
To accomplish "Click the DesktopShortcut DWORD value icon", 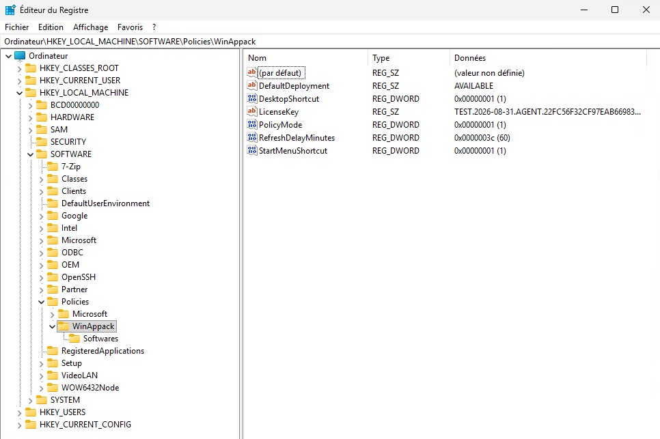I will [x=251, y=98].
